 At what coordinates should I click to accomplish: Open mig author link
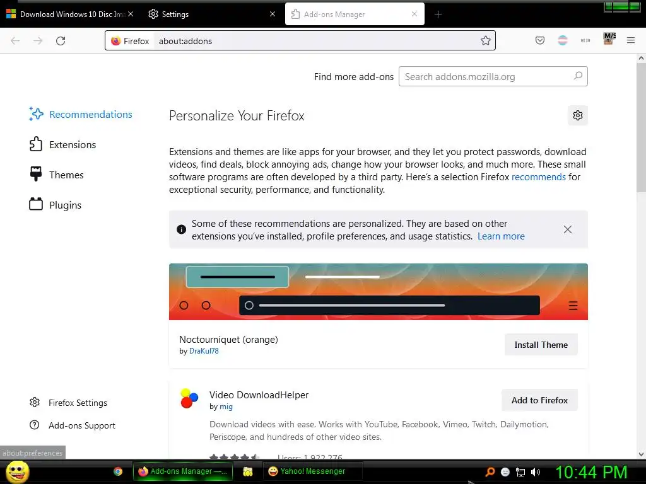click(x=226, y=406)
